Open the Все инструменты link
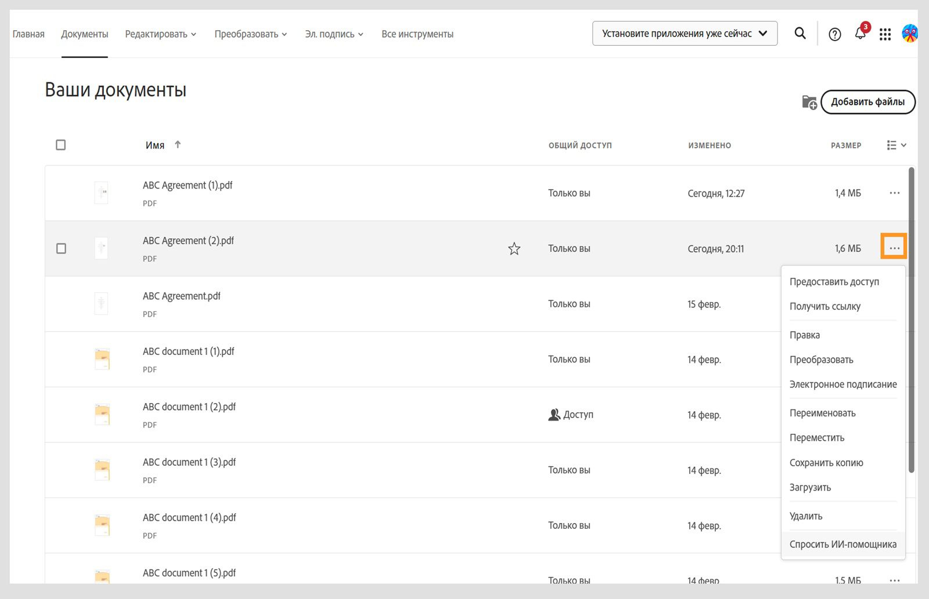Screen dimensions: 929x599 coord(417,34)
